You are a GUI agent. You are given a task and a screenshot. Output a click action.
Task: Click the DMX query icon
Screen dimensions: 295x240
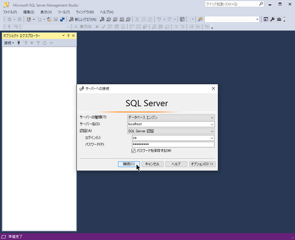115,19
